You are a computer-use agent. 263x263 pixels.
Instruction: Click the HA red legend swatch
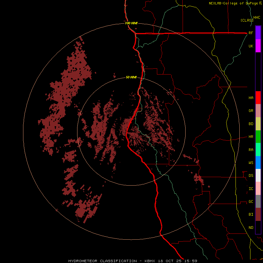click(258, 98)
